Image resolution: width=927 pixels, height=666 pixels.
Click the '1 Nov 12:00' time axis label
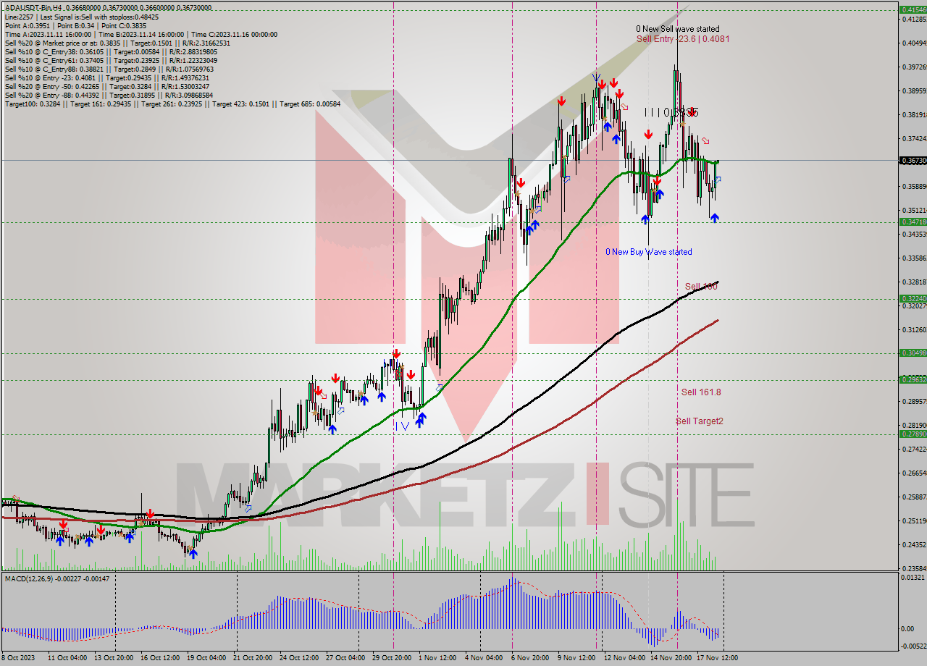(437, 658)
